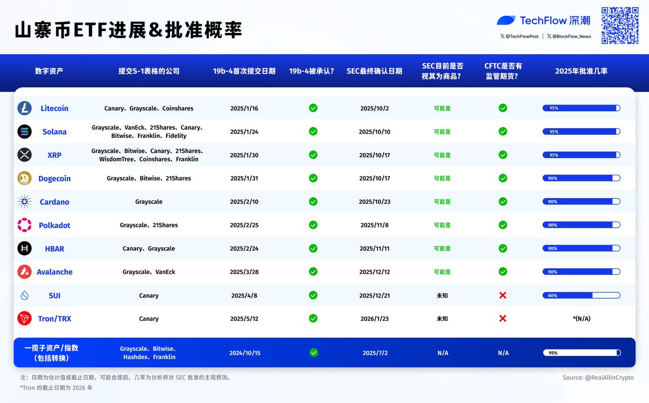649x403 pixels.
Task: Click the 19b-4 green checkmark in the Dogecoin row
Action: (x=313, y=178)
